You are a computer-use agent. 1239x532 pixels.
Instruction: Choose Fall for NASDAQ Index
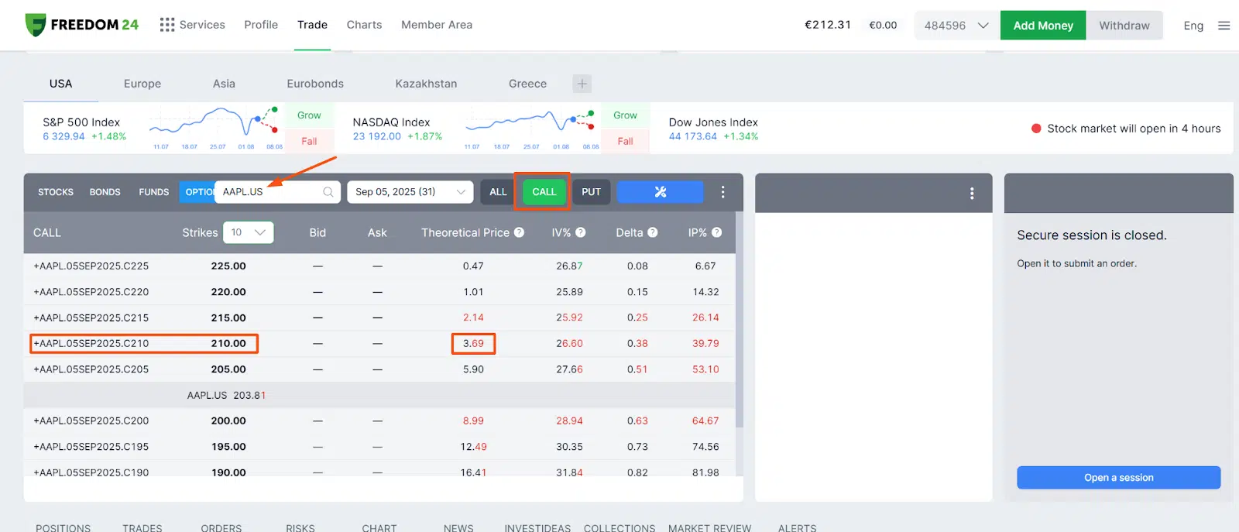625,141
